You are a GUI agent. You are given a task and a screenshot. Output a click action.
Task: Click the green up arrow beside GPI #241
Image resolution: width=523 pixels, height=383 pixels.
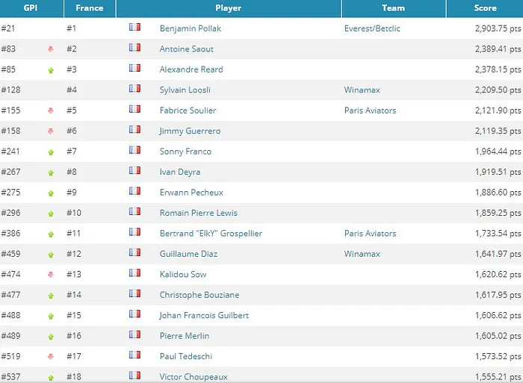[51, 152]
